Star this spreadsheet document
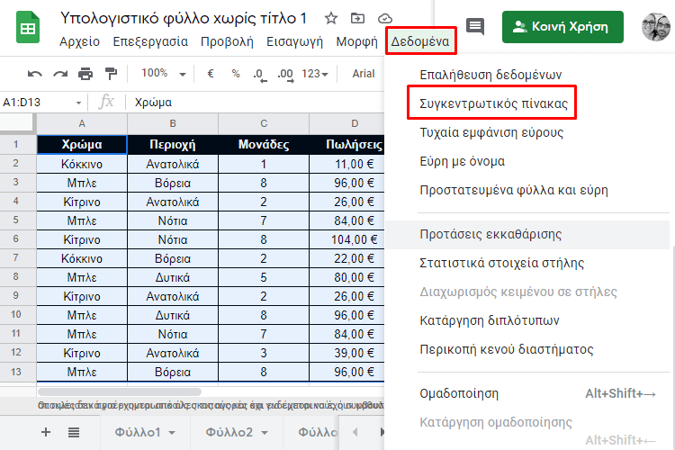675x450 pixels. coord(331,18)
